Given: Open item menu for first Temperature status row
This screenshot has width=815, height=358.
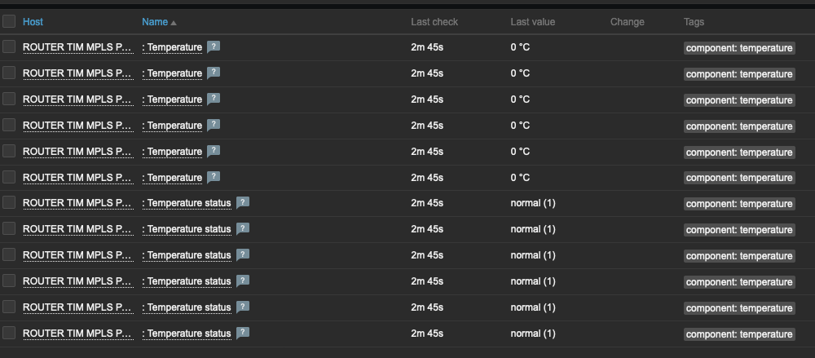Looking at the screenshot, I should click(187, 203).
